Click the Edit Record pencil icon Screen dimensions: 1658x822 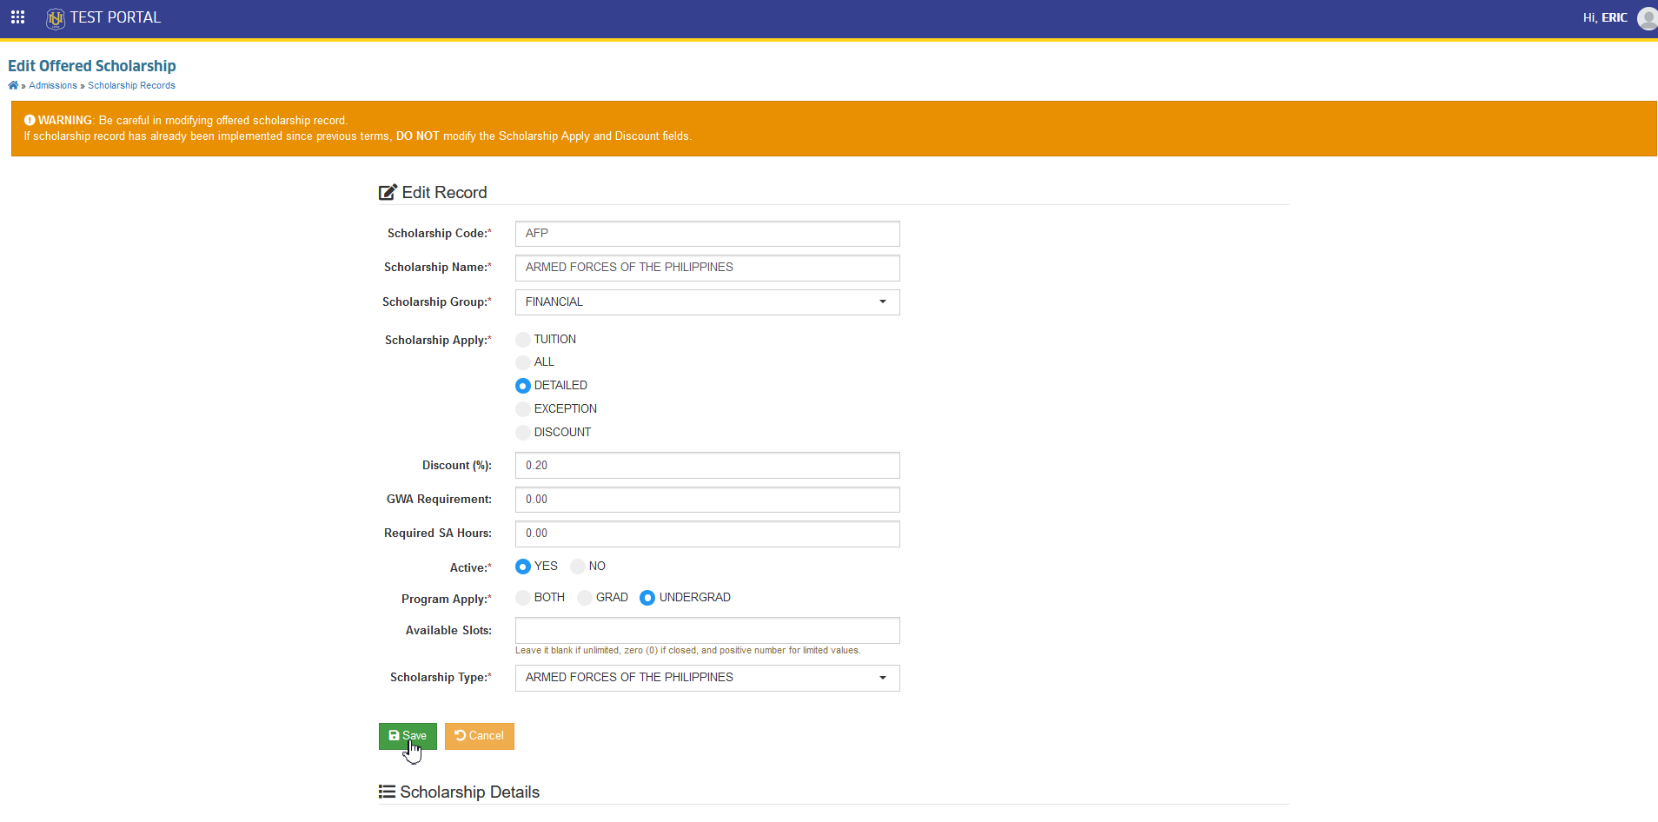point(388,192)
